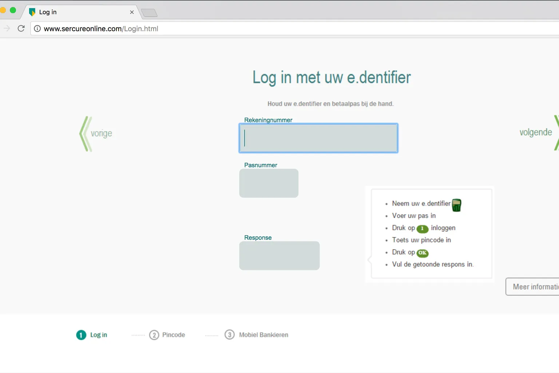Click the site information icon in address bar
Image resolution: width=559 pixels, height=373 pixels.
[x=37, y=28]
